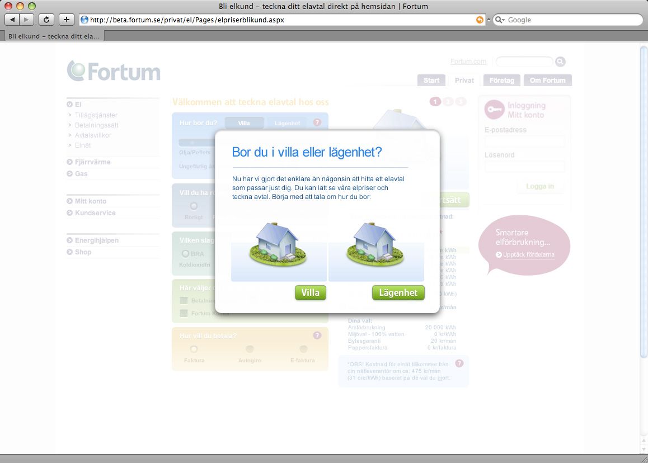Select the Lägenhet toggle in 'Hur bor du?'
Viewport: 648px width, 463px height.
click(287, 123)
